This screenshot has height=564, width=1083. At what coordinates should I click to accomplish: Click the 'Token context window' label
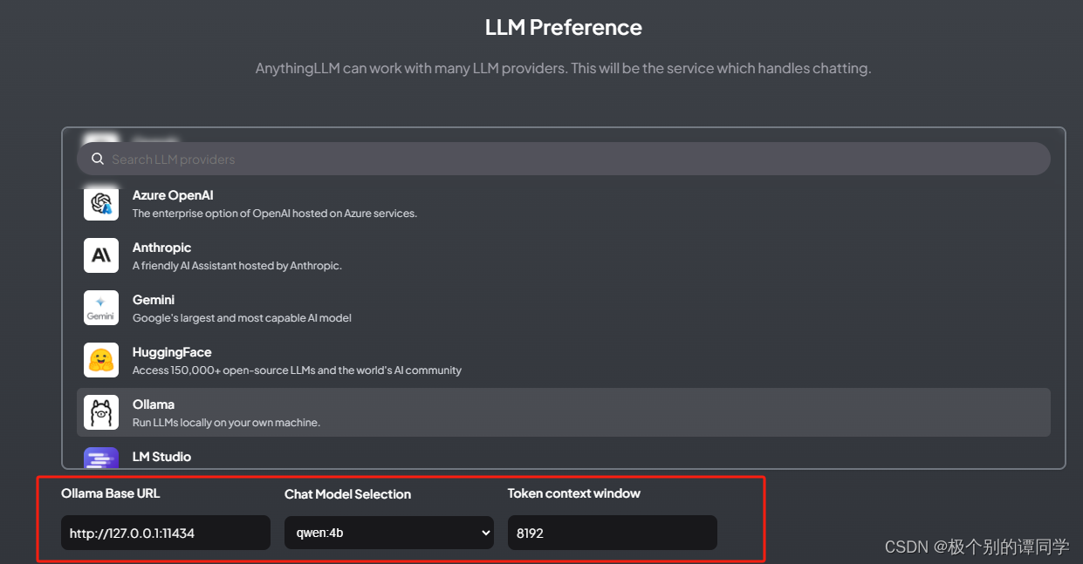coord(574,493)
